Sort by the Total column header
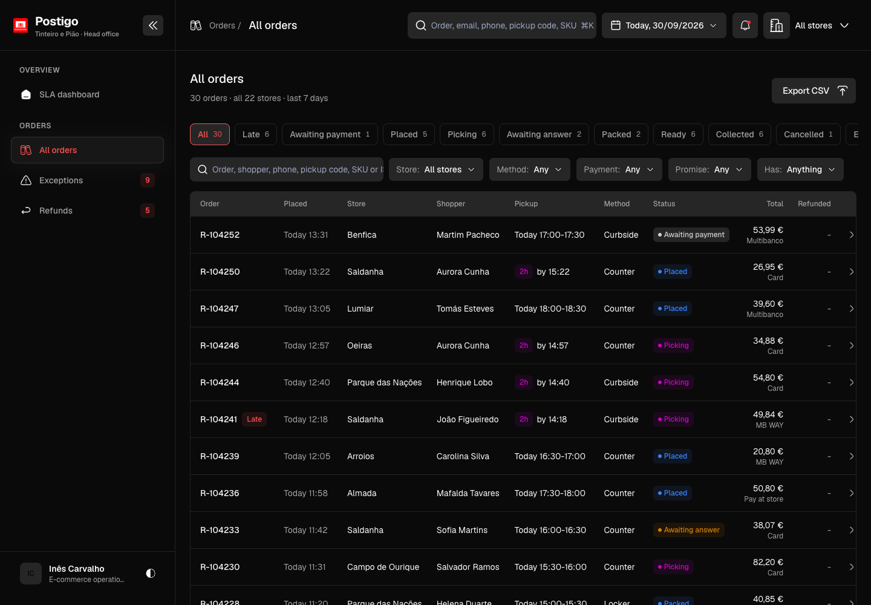871x605 pixels. tap(775, 204)
